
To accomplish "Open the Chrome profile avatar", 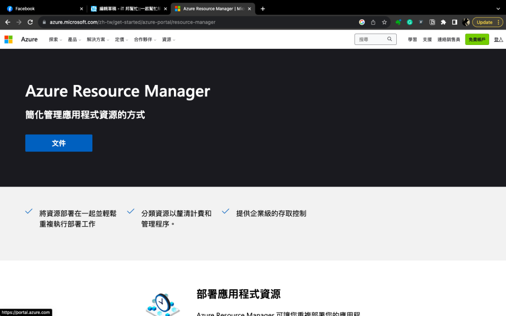I will pyautogui.click(x=465, y=22).
